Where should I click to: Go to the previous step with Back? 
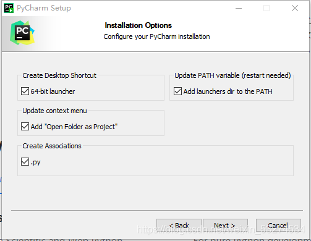179,226
